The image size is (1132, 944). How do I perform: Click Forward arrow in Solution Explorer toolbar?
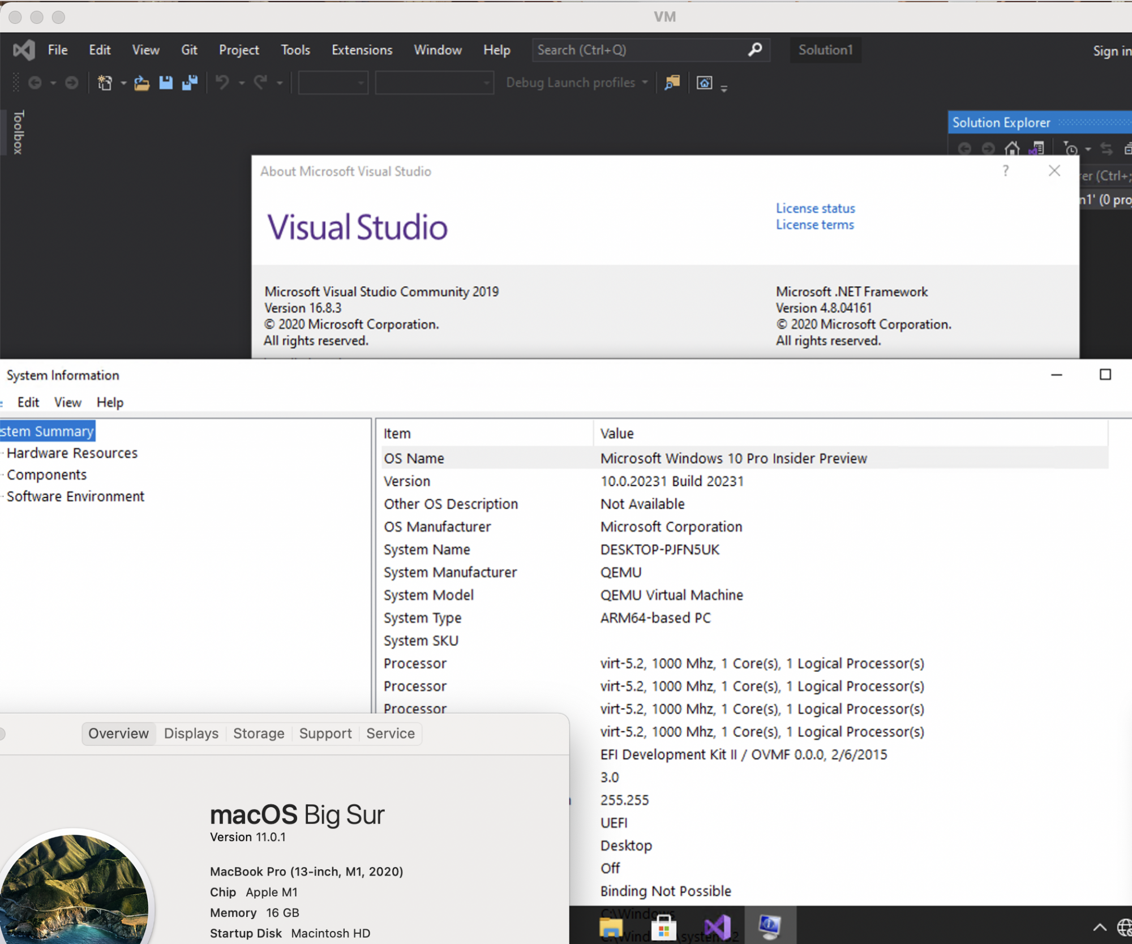(x=988, y=149)
